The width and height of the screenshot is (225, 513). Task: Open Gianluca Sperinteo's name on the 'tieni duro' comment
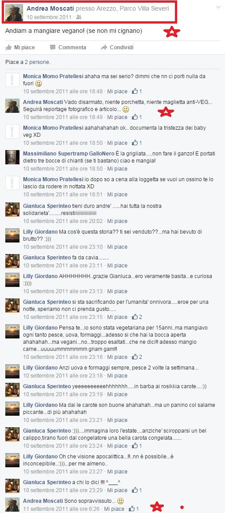[47, 206]
